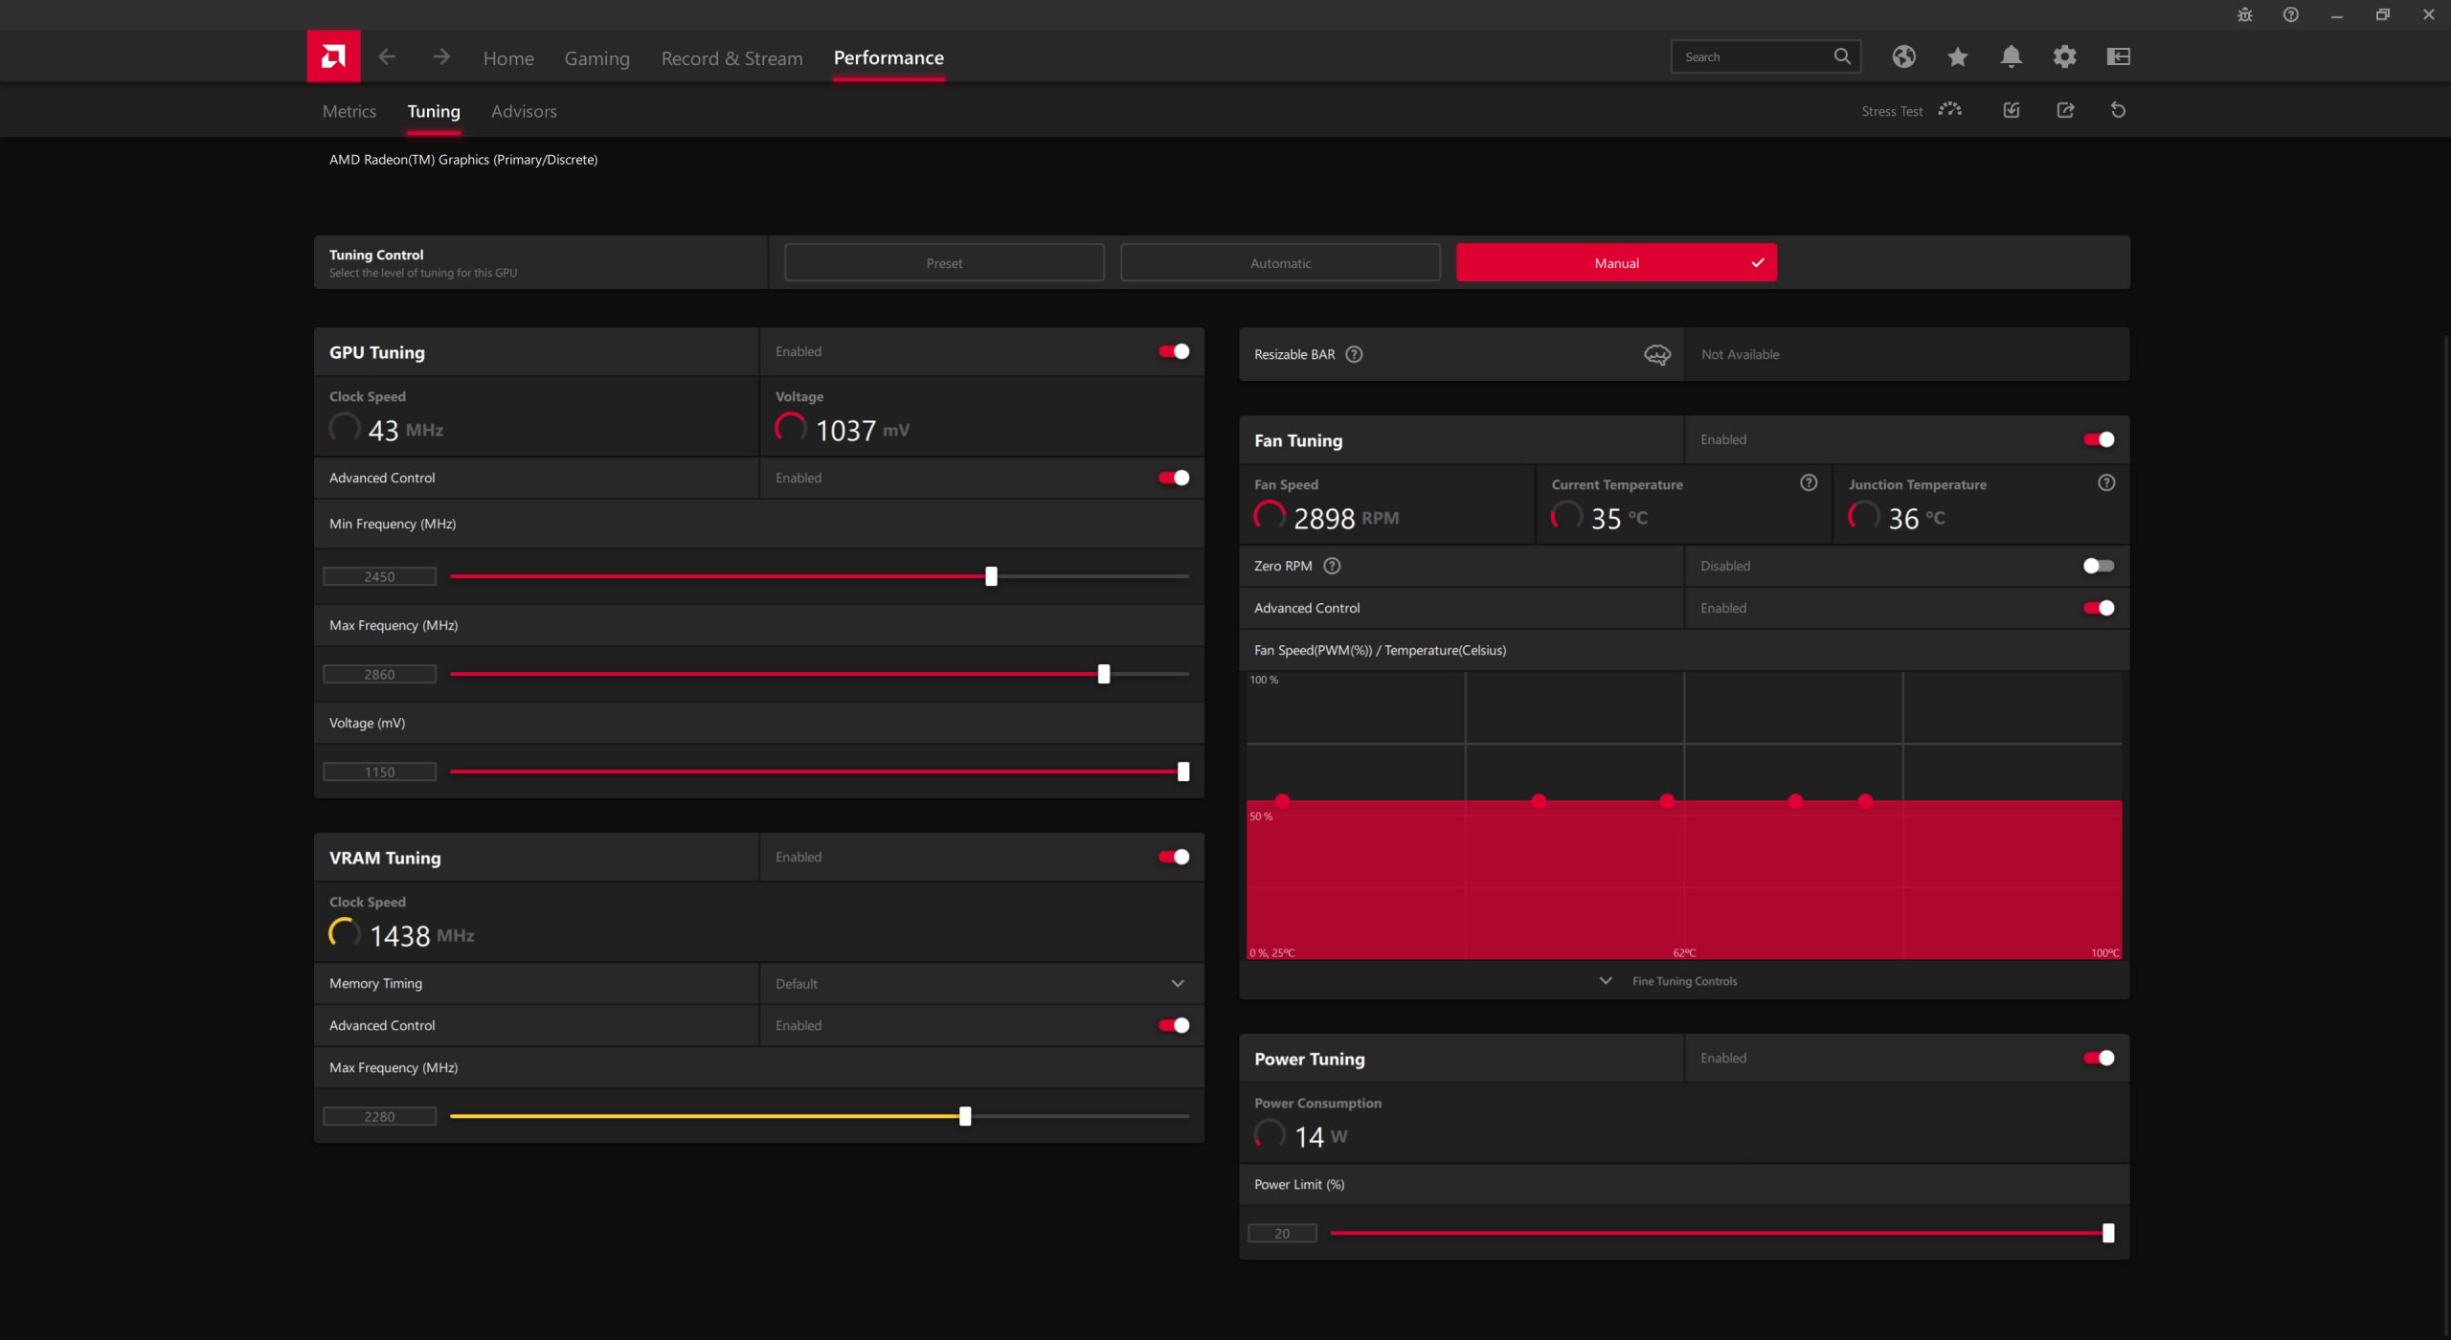2451x1340 pixels.
Task: Click the export tuning profile icon
Action: (2065, 110)
